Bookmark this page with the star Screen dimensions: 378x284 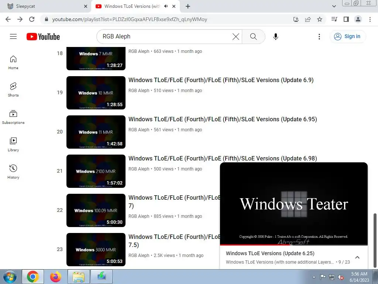click(x=320, y=19)
